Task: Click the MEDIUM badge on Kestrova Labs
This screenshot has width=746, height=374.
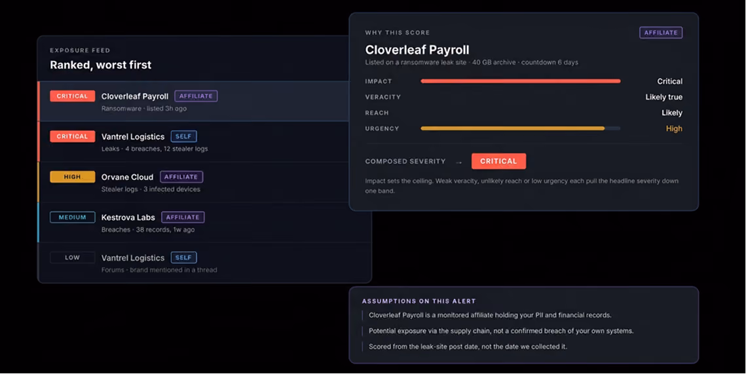Action: click(72, 217)
